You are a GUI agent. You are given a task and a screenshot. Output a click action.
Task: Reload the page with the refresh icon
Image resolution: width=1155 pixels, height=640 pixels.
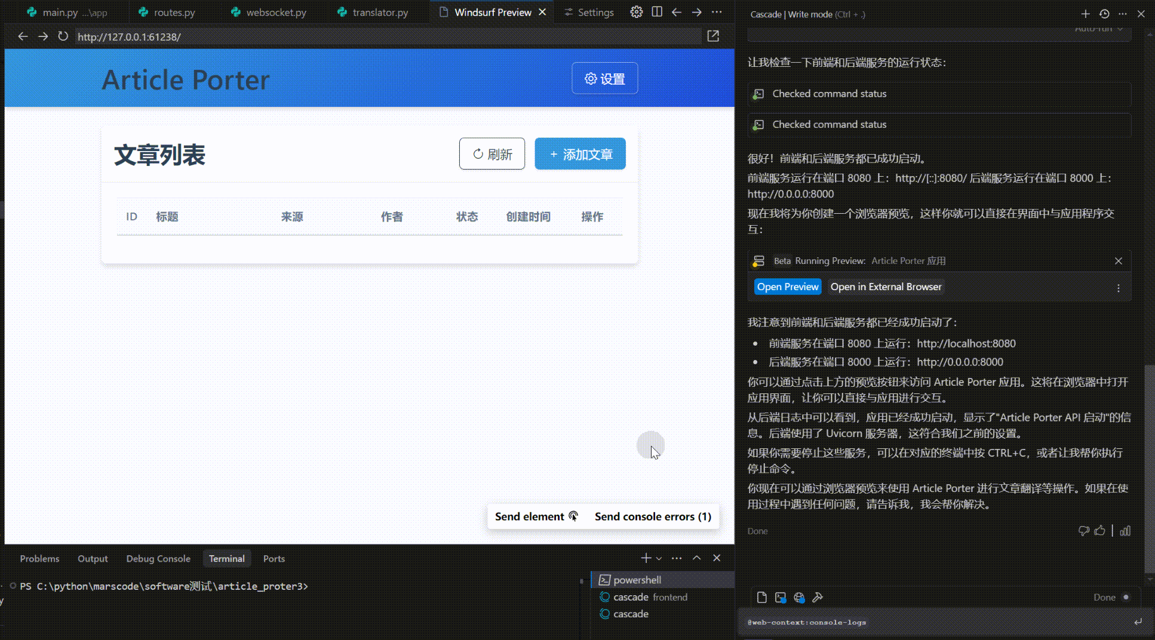[63, 36]
